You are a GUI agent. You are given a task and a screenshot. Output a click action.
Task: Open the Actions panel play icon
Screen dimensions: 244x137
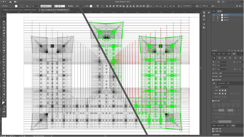pos(209,12)
